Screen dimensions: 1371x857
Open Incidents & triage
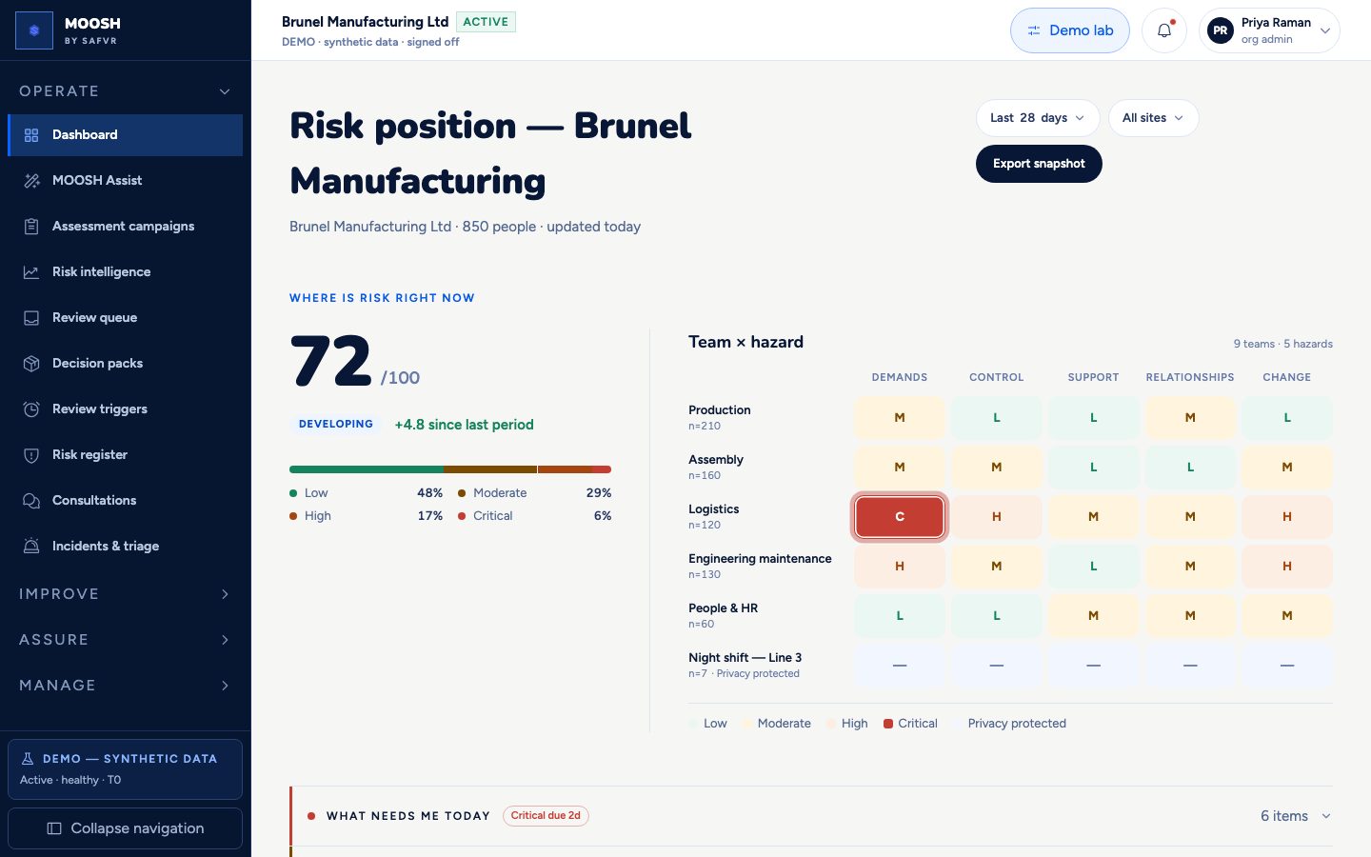(x=125, y=547)
